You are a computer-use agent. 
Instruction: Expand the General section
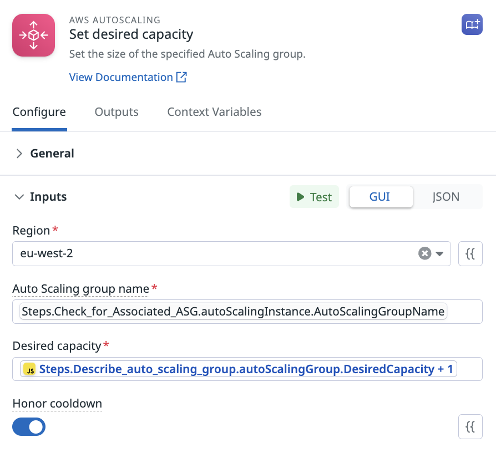(x=19, y=154)
